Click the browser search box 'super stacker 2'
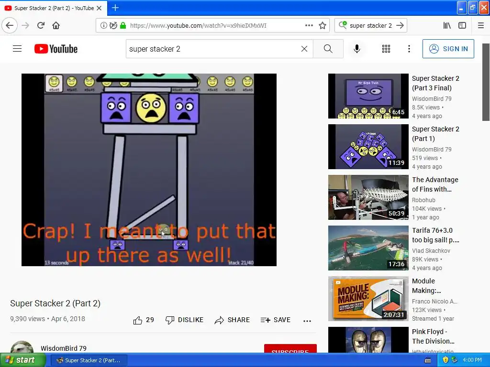This screenshot has width=490, height=367. 371,26
